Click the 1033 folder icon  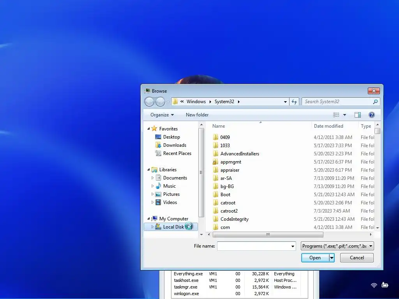215,146
